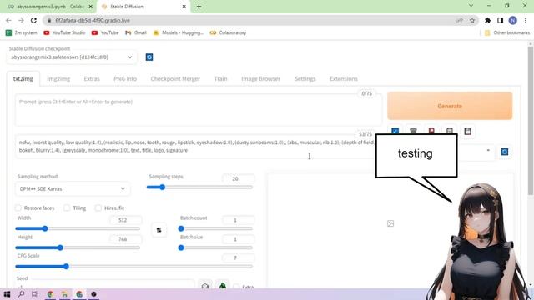Click into the Prompt text box
Viewport: 534px width, 300px height.
[x=199, y=110]
